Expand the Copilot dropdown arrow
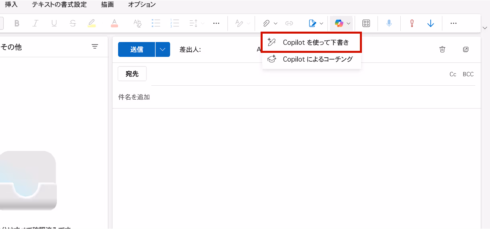 point(349,24)
